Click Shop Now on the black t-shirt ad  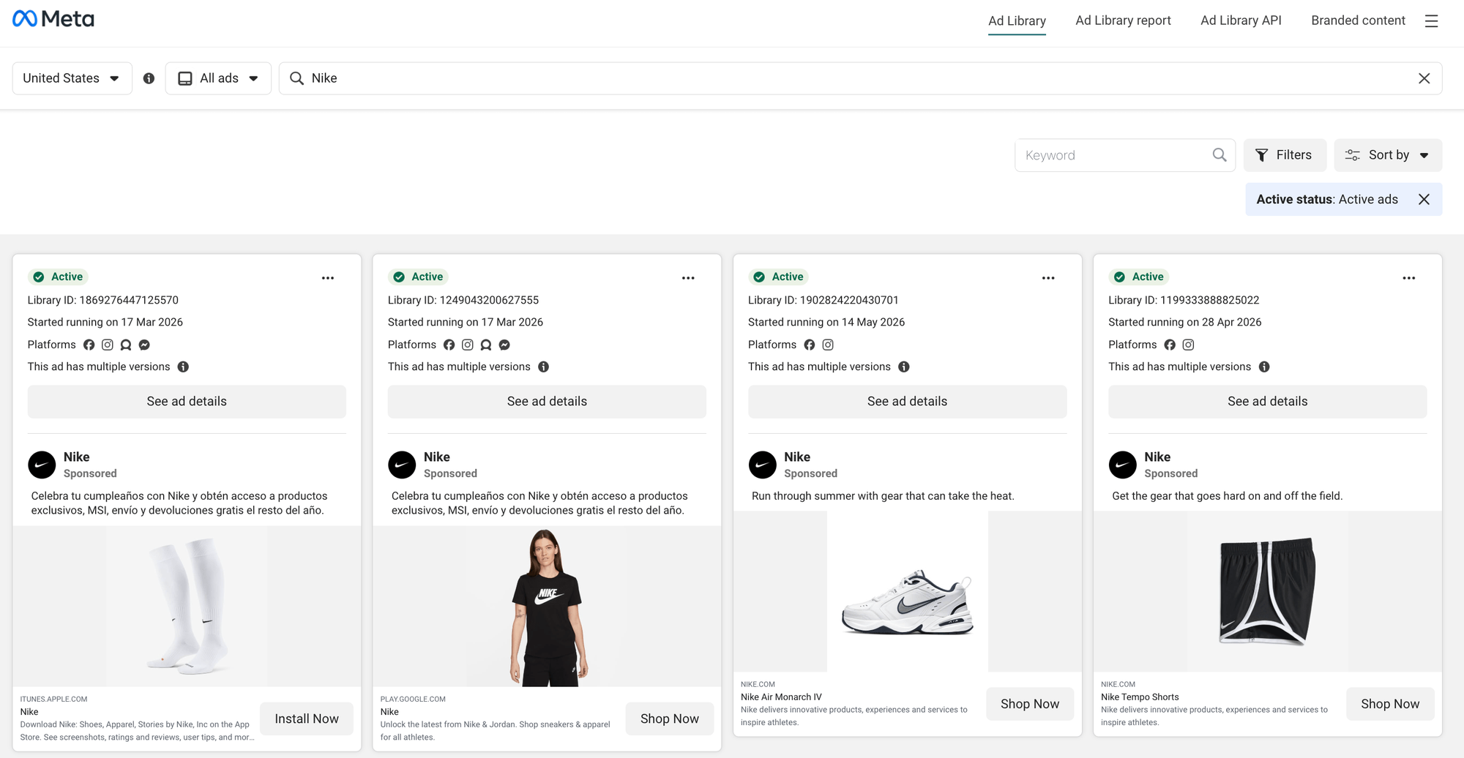(670, 719)
